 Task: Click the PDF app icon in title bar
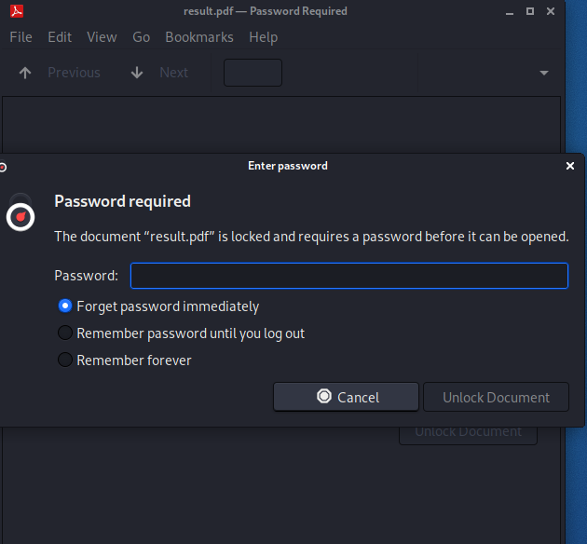[x=17, y=11]
